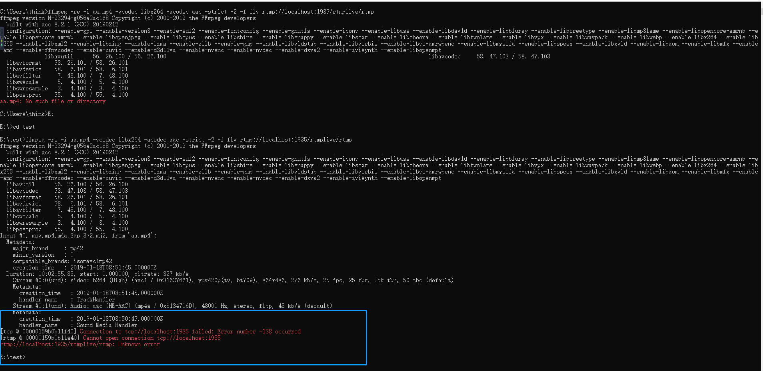
Task: Click the 'major_brand : mp42' line
Action: [48, 248]
